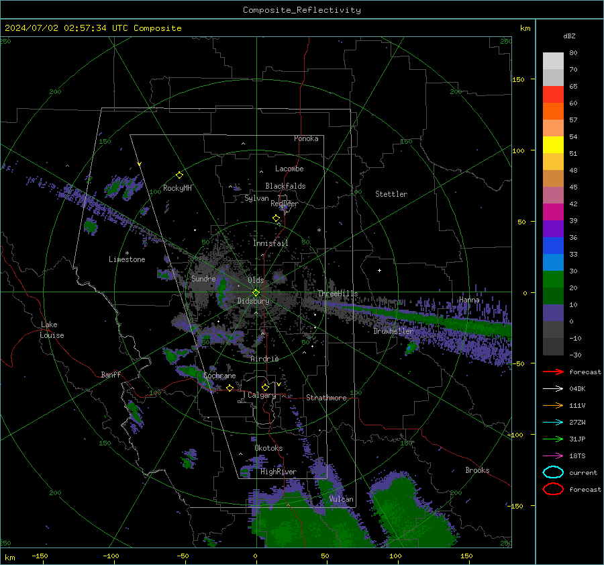Pick the orange 57-60 dBZ swatch
The height and width of the screenshot is (565, 604).
(x=553, y=112)
